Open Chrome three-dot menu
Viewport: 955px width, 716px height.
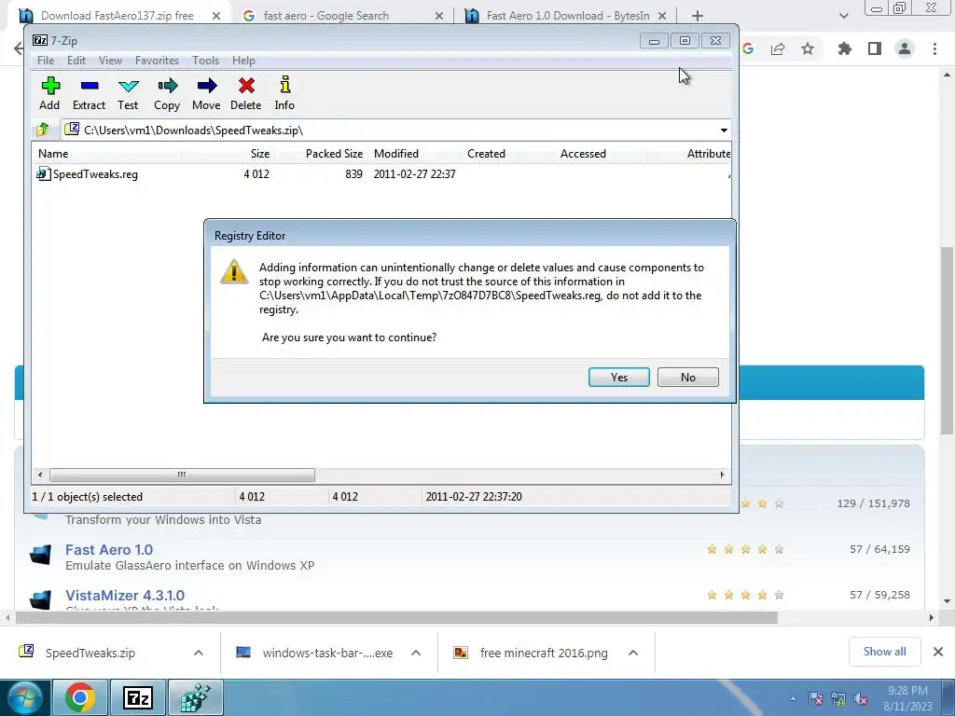[x=934, y=48]
